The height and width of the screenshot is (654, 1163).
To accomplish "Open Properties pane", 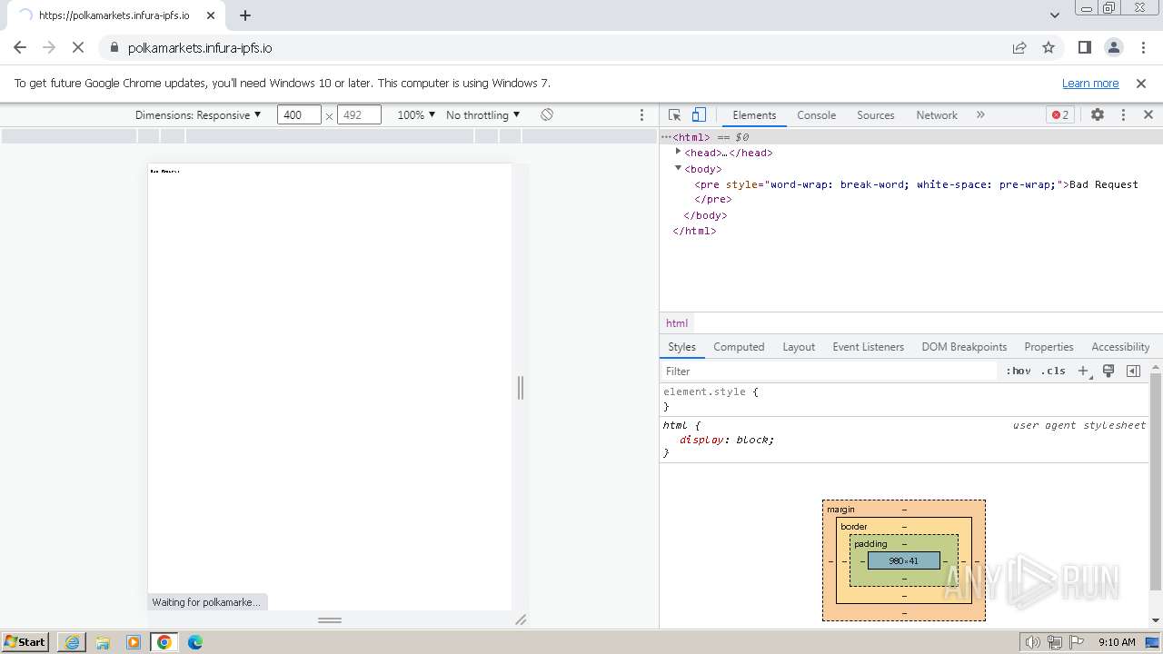I will pyautogui.click(x=1049, y=347).
